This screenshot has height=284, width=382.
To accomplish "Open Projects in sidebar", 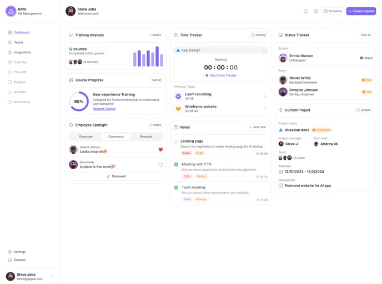I will click(x=17, y=82).
